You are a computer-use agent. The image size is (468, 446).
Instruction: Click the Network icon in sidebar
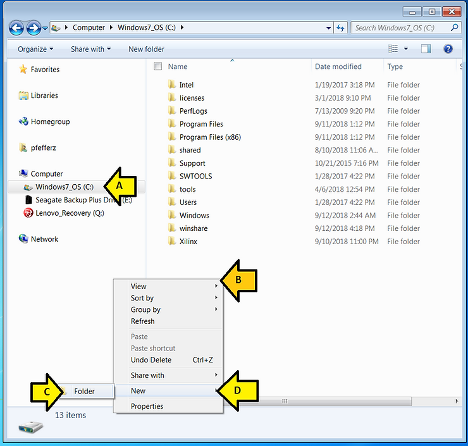click(23, 239)
